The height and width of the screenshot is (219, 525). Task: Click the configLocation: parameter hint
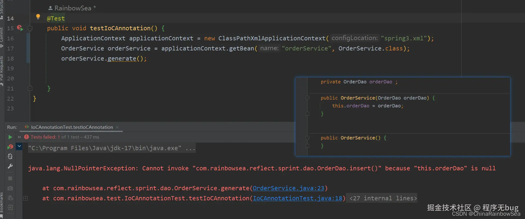pos(354,38)
